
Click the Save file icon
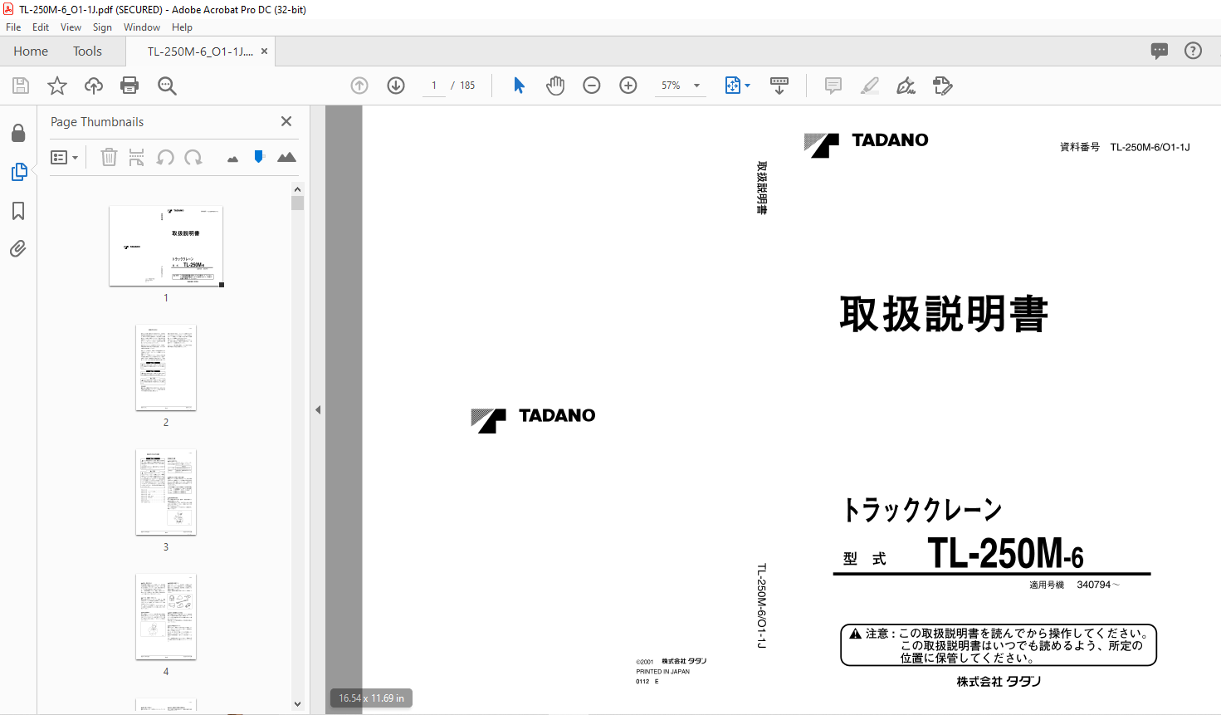tap(21, 86)
